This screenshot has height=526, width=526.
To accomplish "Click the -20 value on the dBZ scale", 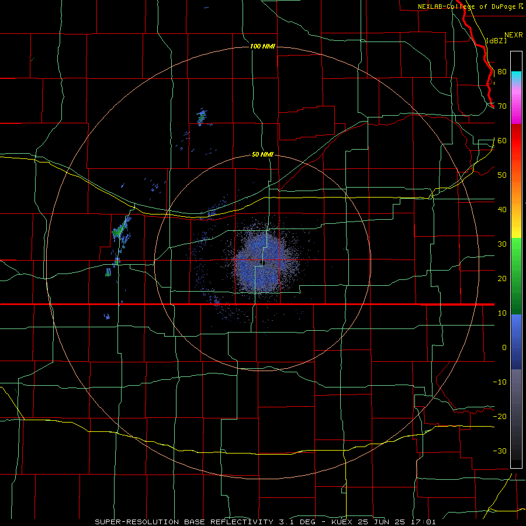I will point(500,417).
